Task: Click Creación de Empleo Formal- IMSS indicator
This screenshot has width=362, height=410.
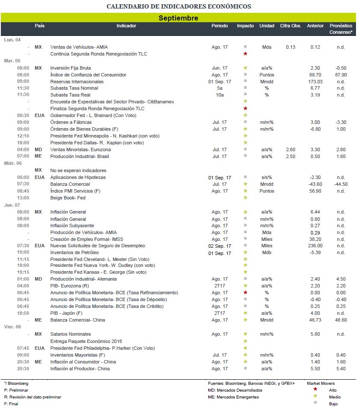Action: pos(87,239)
